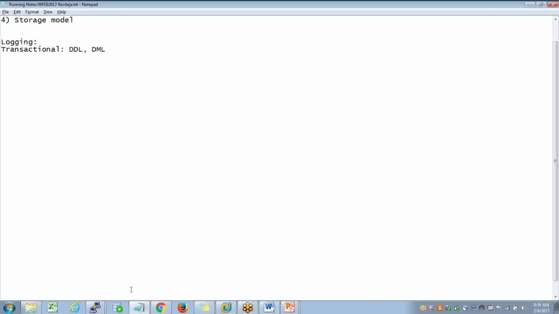Open the Format menu
The image size is (559, 314).
coord(32,12)
